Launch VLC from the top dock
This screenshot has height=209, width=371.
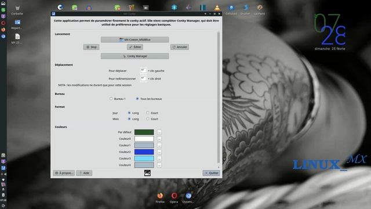217,8
